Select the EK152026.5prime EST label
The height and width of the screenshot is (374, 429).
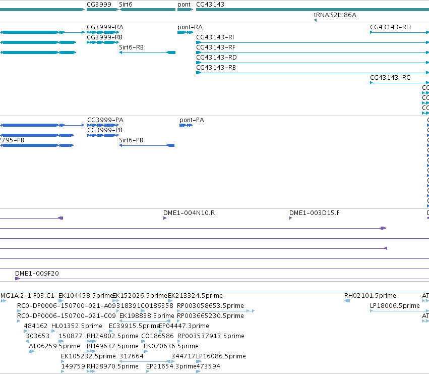pos(140,296)
